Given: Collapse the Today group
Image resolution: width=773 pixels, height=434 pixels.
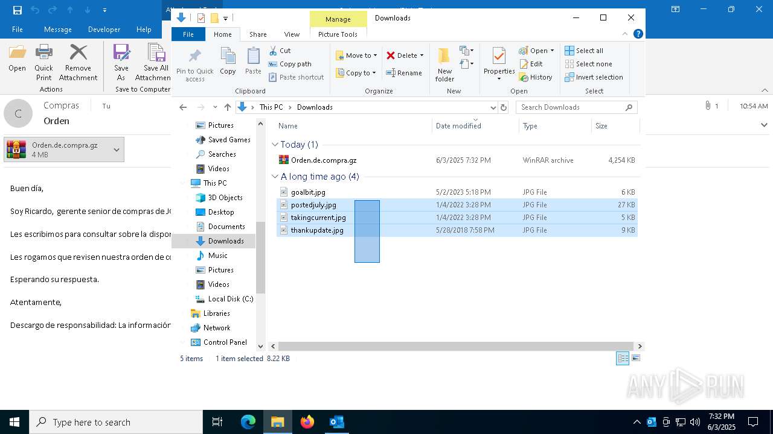Looking at the screenshot, I should click(275, 145).
